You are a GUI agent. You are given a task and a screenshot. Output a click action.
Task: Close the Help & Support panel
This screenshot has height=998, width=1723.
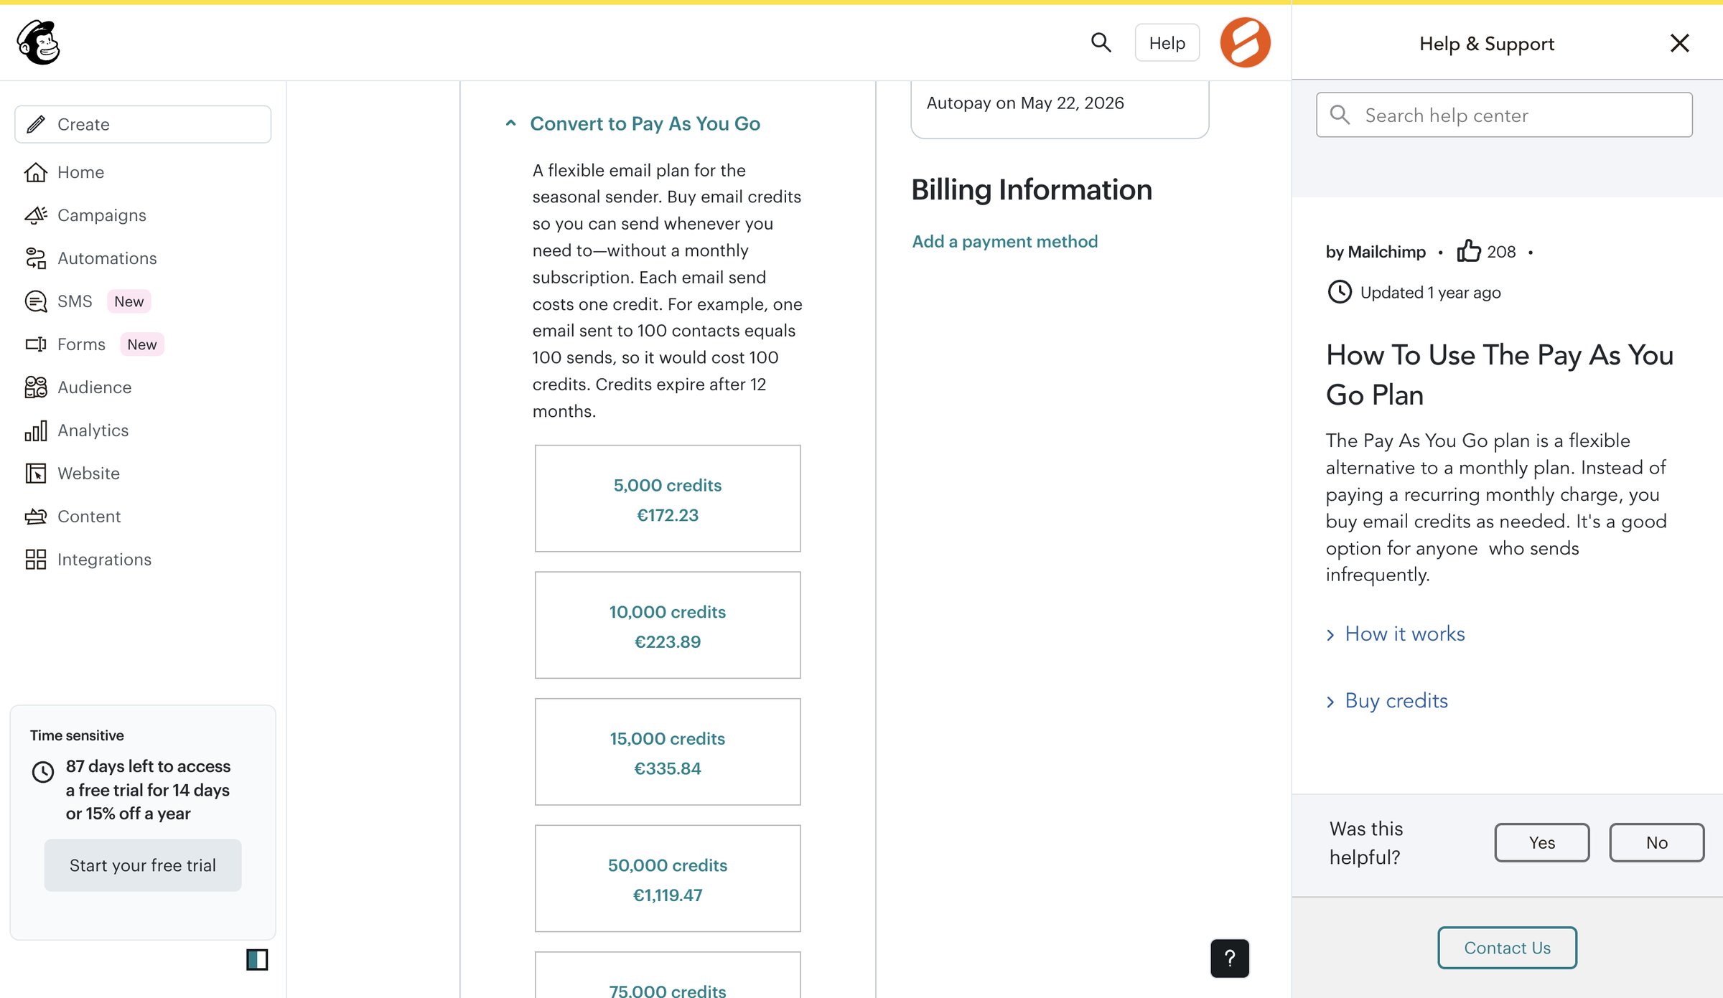tap(1679, 43)
